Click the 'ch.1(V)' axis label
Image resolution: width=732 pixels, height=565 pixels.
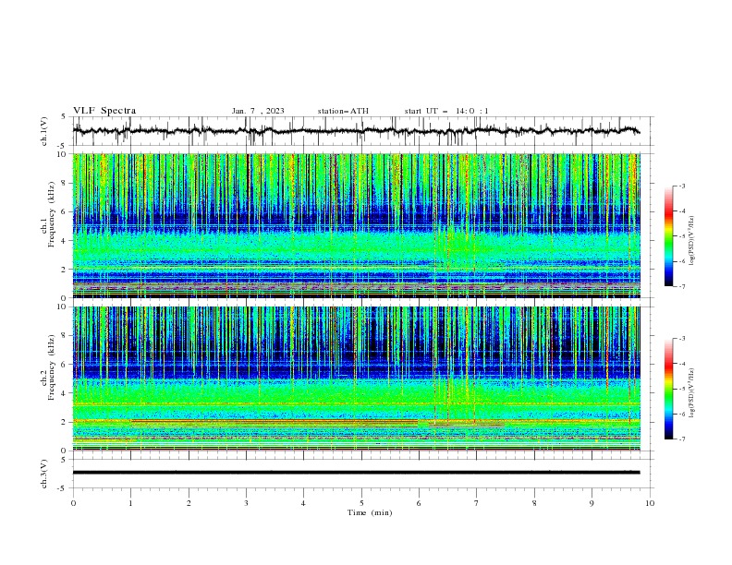point(44,131)
